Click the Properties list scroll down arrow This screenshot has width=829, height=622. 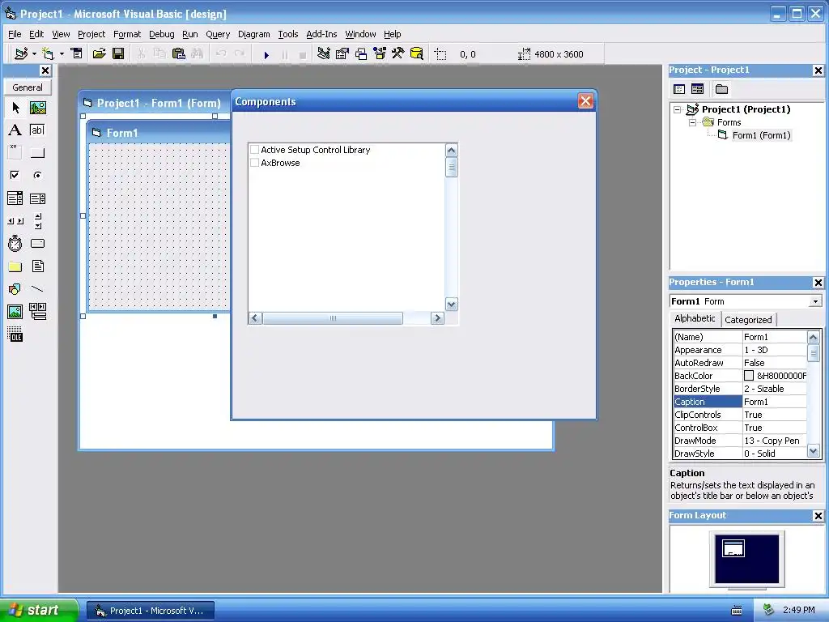(x=813, y=452)
